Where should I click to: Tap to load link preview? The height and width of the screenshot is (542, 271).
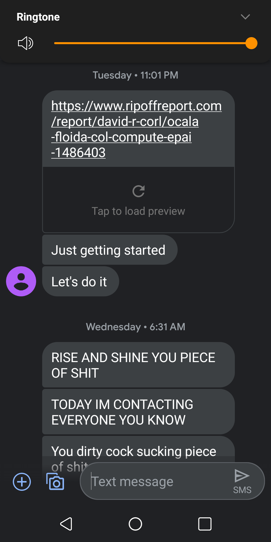(x=139, y=200)
